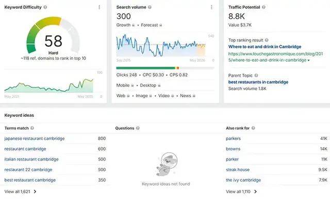Click the CPS 0.82 value
This screenshot has height=199, width=330.
pos(178,75)
